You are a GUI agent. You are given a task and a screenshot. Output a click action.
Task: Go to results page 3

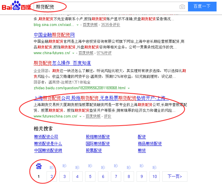(x=65, y=176)
